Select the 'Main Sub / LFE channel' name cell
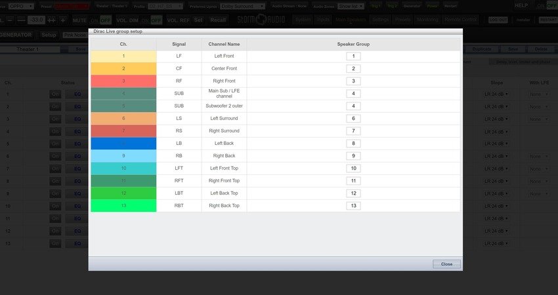The width and height of the screenshot is (558, 295). (225, 94)
